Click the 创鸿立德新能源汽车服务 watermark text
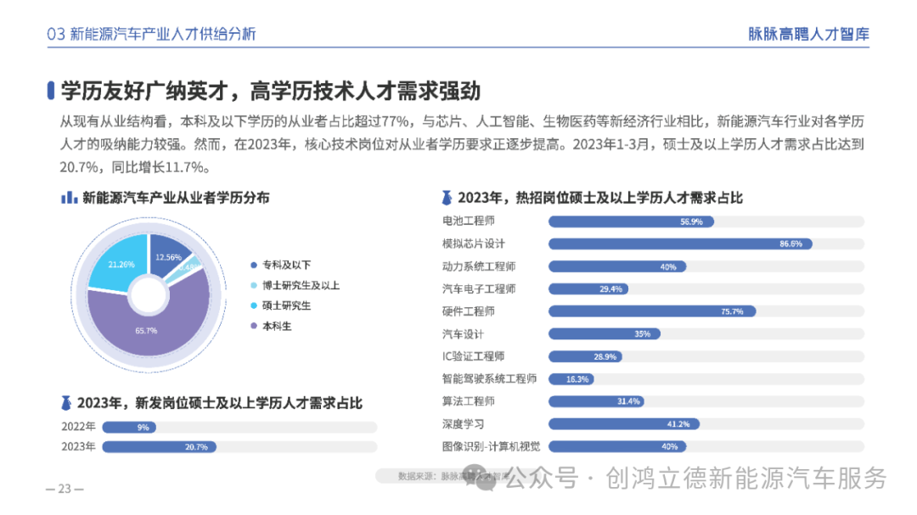917x515 pixels. [x=746, y=479]
